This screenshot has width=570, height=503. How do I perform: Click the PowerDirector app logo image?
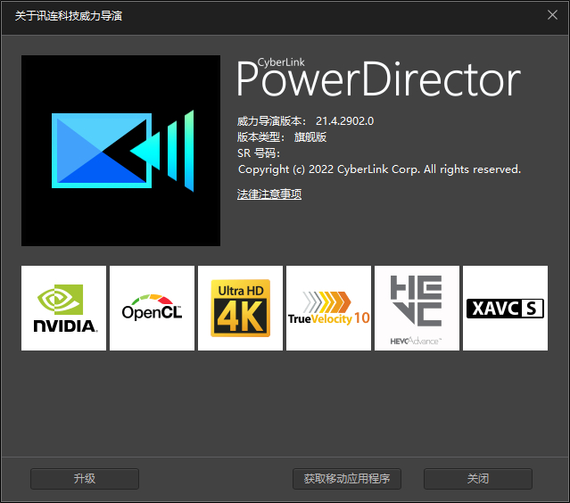coord(120,151)
